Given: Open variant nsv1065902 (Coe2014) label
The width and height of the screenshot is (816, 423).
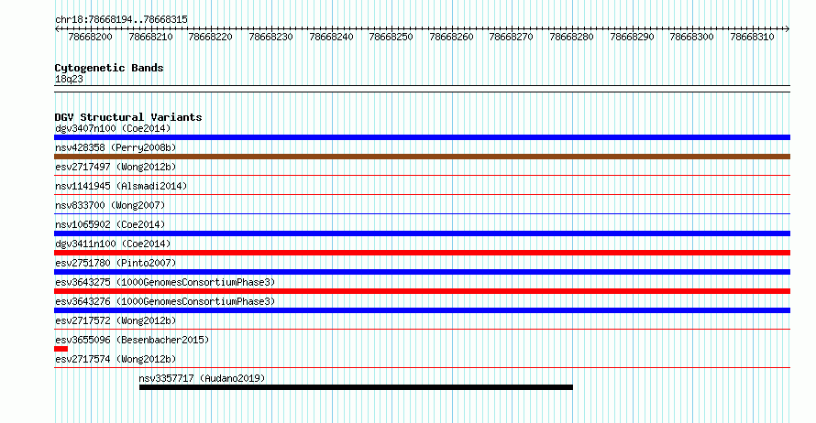Looking at the screenshot, I should [x=110, y=224].
